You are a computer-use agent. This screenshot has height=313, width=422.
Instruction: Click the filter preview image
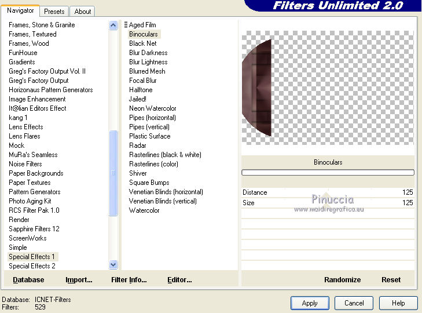click(x=328, y=88)
